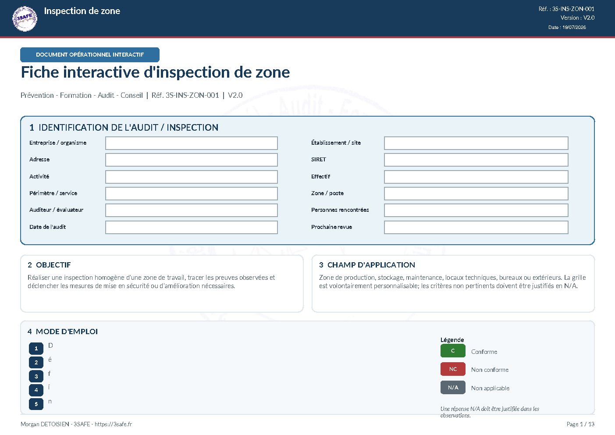Click the Effectif input field
Screen dimensions: 615x435
[x=476, y=177]
